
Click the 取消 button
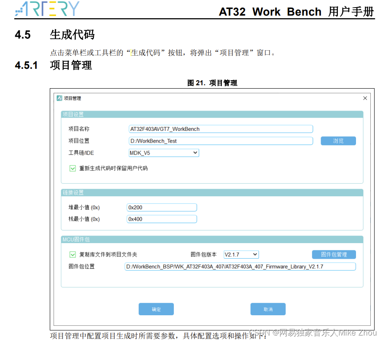pos(268,309)
